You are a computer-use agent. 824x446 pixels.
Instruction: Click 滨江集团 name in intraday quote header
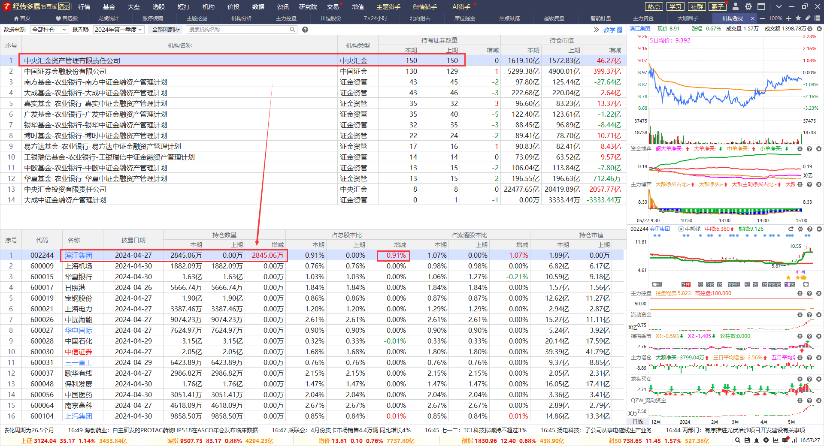coord(640,29)
